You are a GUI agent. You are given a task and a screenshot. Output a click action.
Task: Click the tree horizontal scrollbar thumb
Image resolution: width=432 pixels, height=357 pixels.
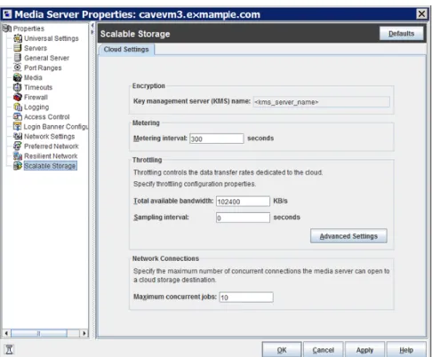click(x=39, y=333)
